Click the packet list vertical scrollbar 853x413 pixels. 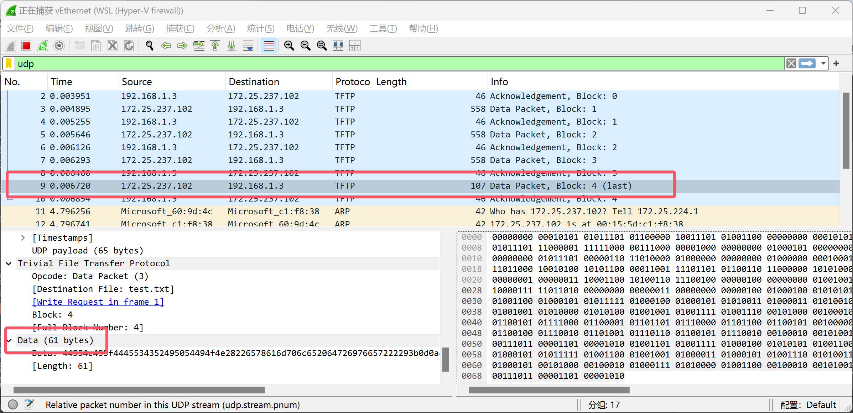[x=846, y=130]
